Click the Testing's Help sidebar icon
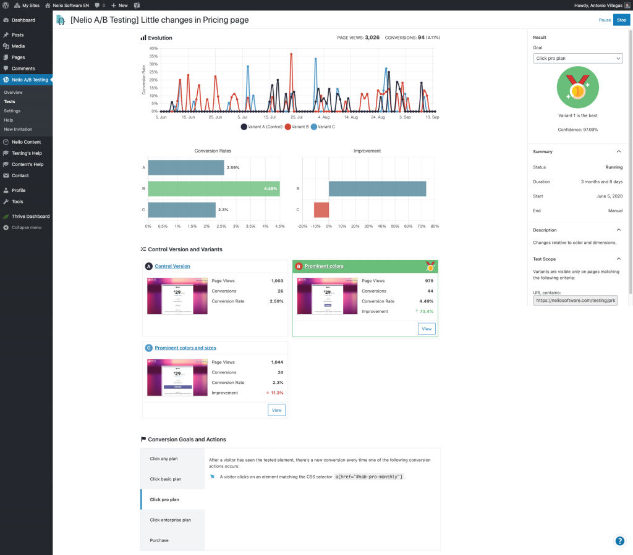633x555 pixels. click(x=6, y=153)
